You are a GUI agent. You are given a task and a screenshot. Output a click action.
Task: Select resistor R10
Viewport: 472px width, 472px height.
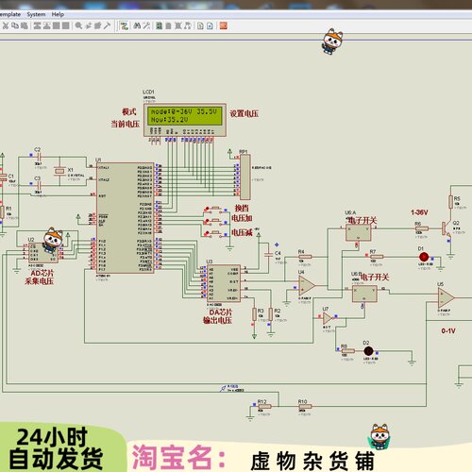coord(305,406)
